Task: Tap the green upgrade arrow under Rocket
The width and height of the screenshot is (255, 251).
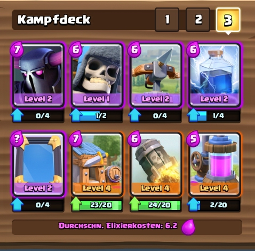Action: pos(135,204)
